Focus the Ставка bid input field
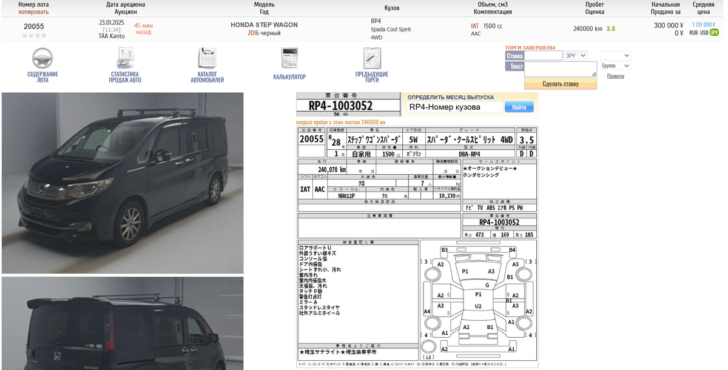This screenshot has height=370, width=728. [x=544, y=56]
